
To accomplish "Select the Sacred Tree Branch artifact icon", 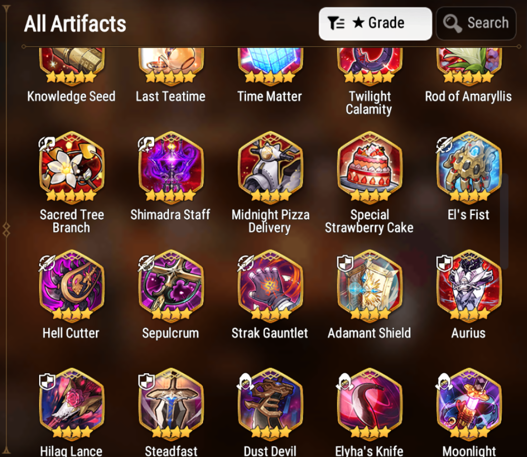I will (x=72, y=168).
